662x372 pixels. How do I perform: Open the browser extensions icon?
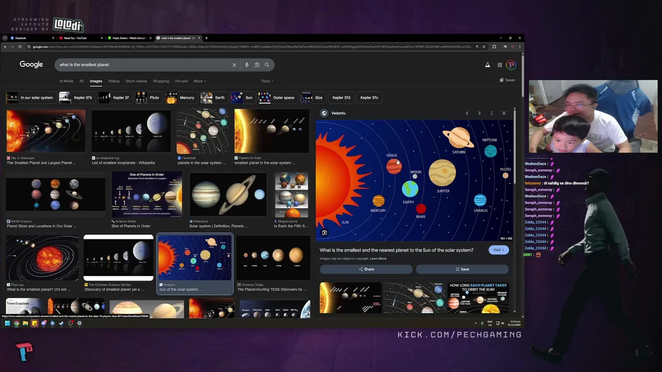pyautogui.click(x=494, y=47)
